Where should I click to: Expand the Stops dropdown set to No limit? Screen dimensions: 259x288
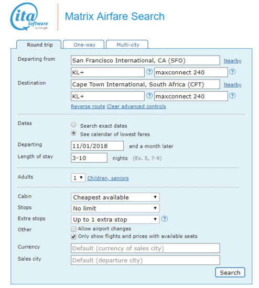[115, 208]
